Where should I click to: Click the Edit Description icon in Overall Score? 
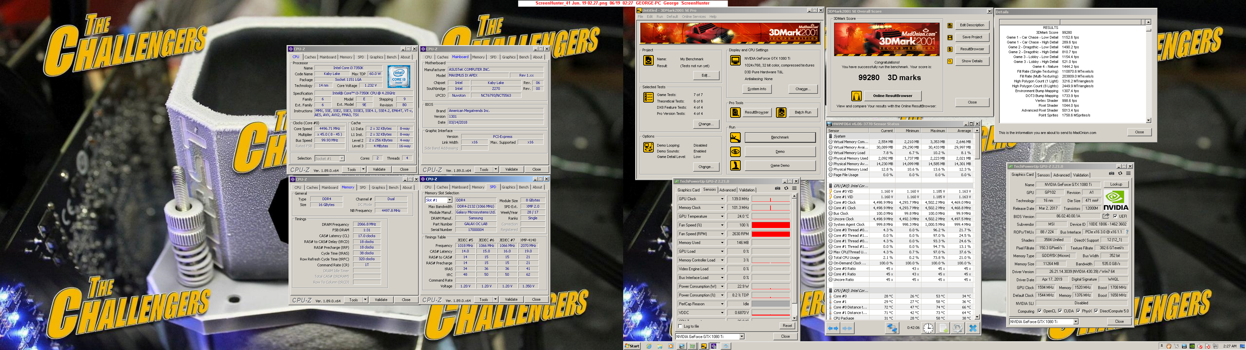click(x=950, y=25)
